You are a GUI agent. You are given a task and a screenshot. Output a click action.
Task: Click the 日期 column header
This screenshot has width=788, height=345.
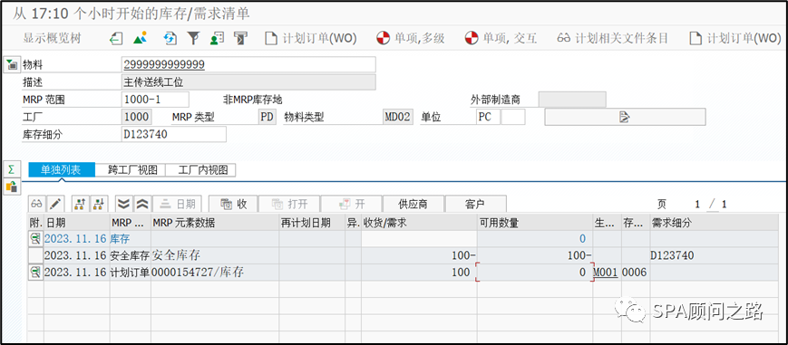(x=77, y=223)
